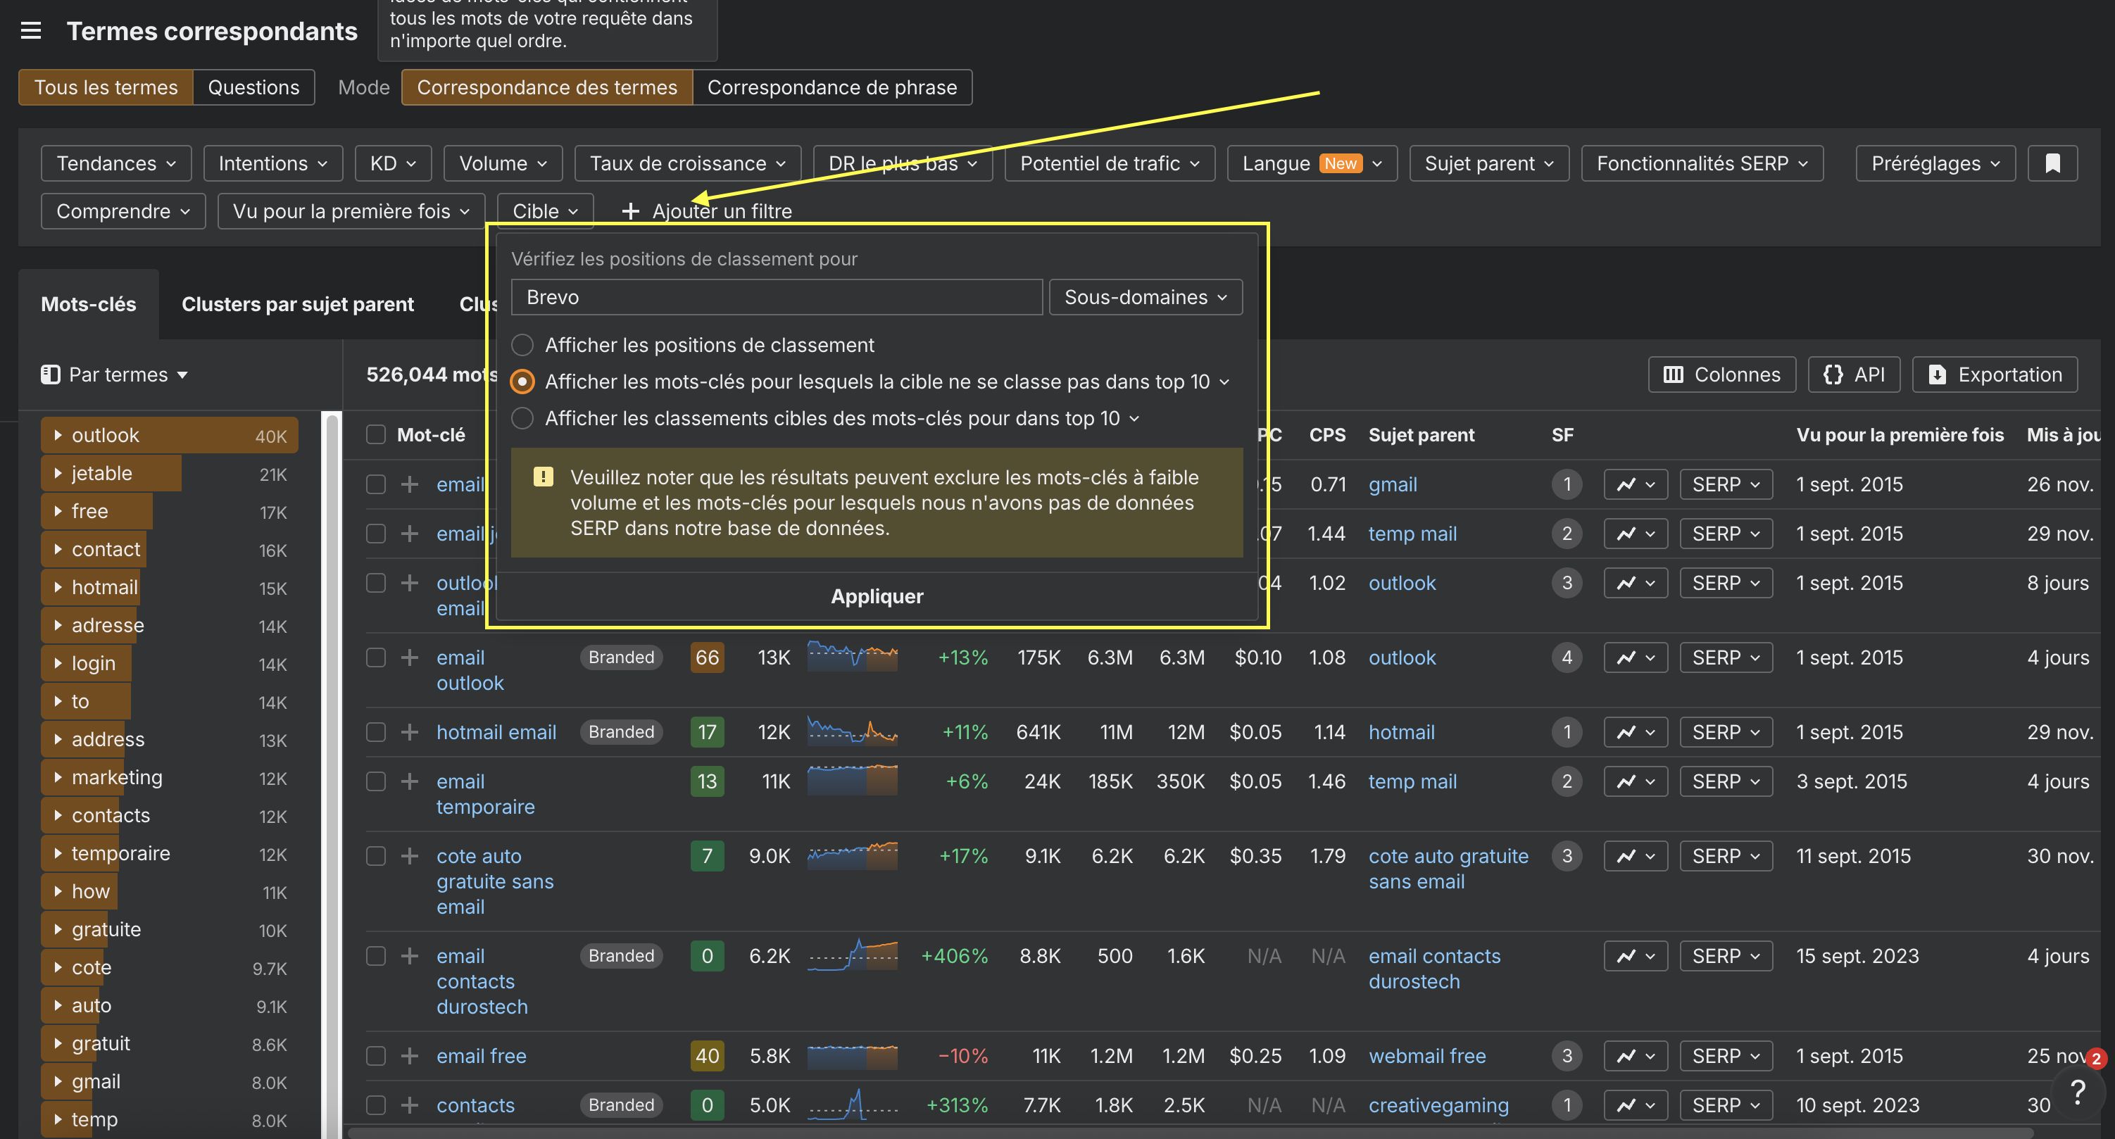Check the select-all checkbox in keyword header
Viewport: 2115px width, 1139px height.
(376, 434)
